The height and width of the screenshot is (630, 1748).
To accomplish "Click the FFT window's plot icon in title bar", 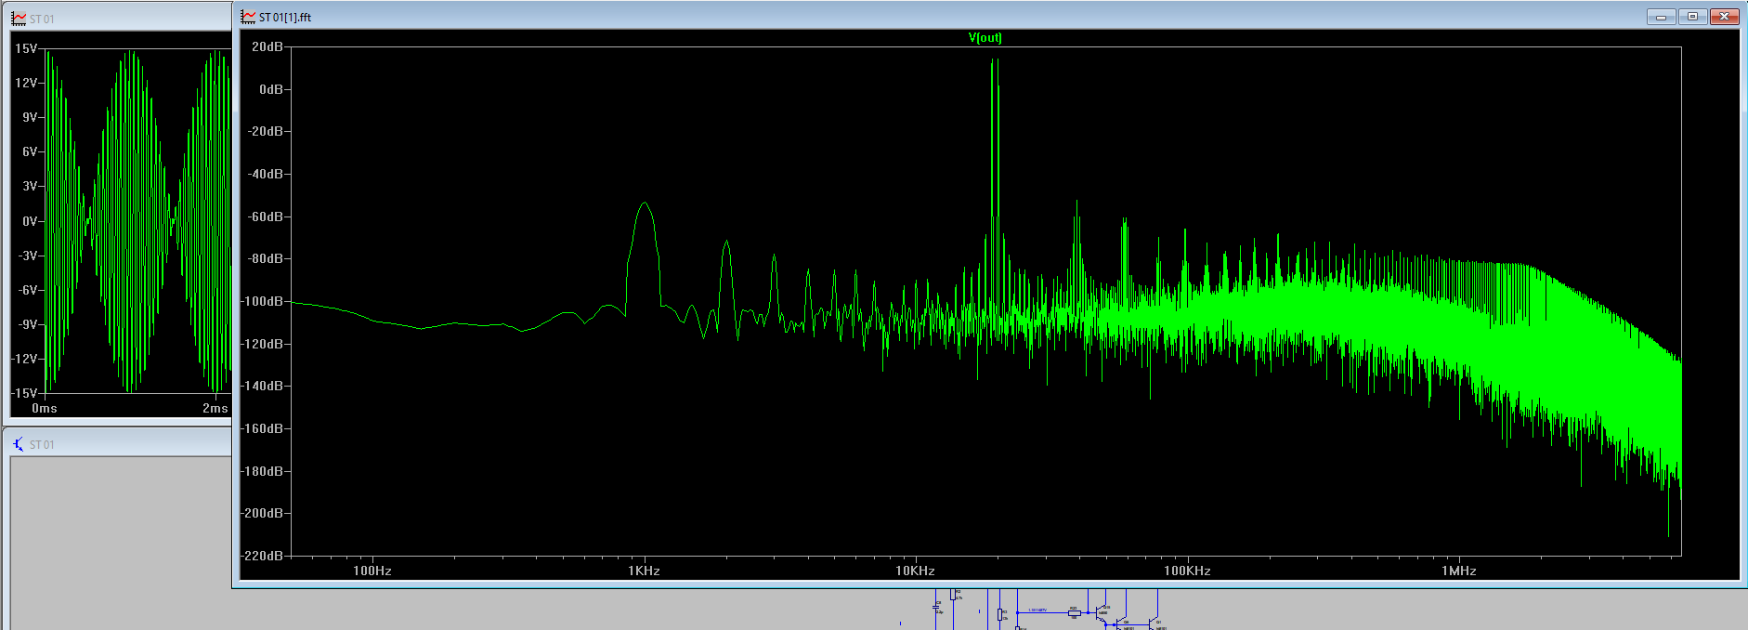I will 248,17.
